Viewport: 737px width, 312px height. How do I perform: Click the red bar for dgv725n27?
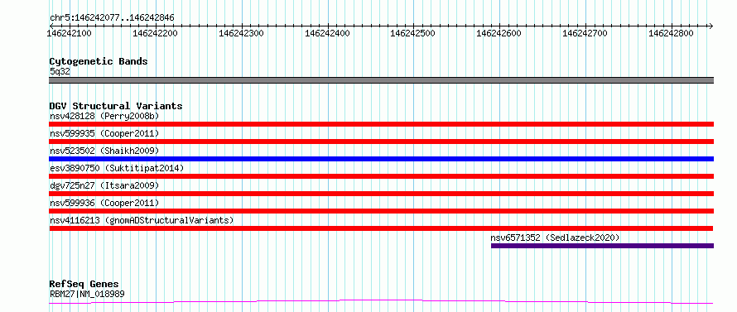tap(381, 194)
